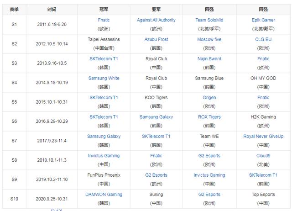Click SKTelecom T1 link in the S9 row
The width and height of the screenshot is (292, 211).
263,175
